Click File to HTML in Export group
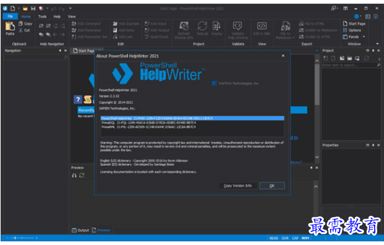This screenshot has width=384, height=245. click(x=312, y=24)
